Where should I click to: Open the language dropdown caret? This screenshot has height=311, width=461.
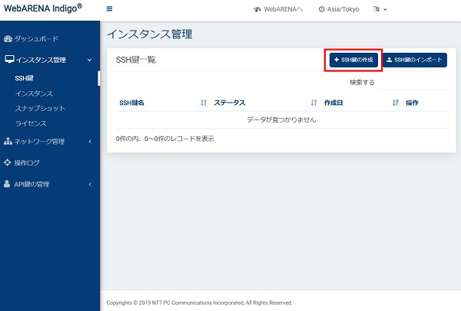[x=385, y=10]
